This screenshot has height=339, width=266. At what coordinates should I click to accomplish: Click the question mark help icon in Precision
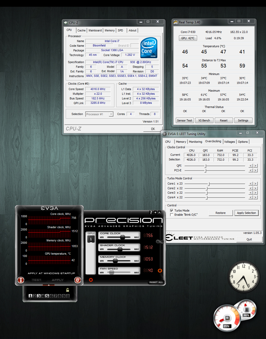(x=151, y=212)
